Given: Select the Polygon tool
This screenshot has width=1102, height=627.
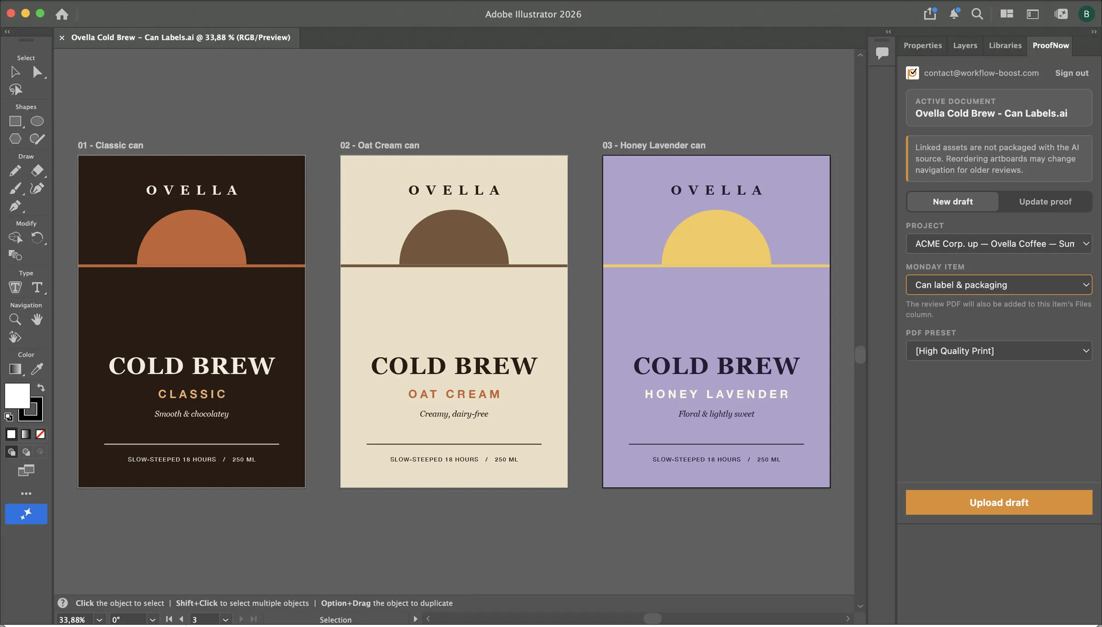Looking at the screenshot, I should [15, 139].
